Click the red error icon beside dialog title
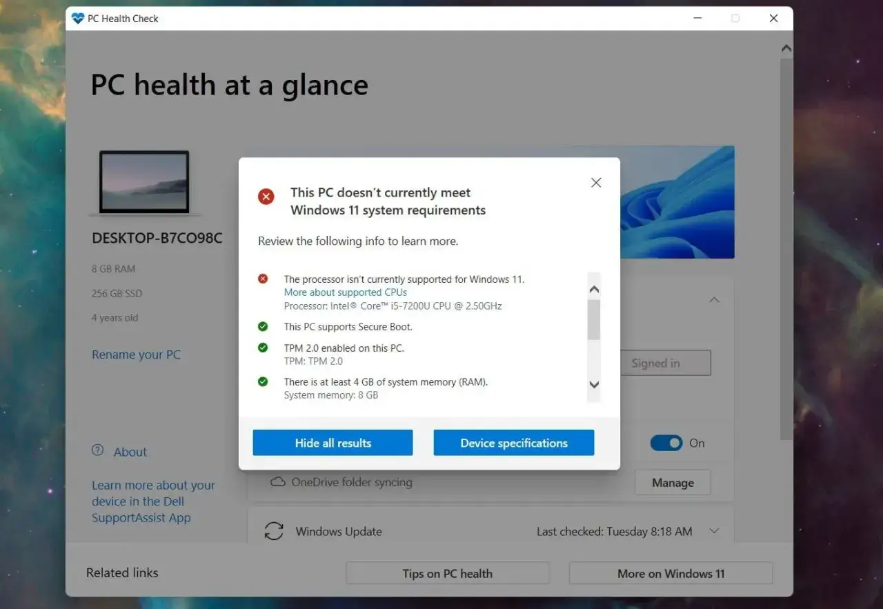Image resolution: width=883 pixels, height=609 pixels. pos(266,197)
